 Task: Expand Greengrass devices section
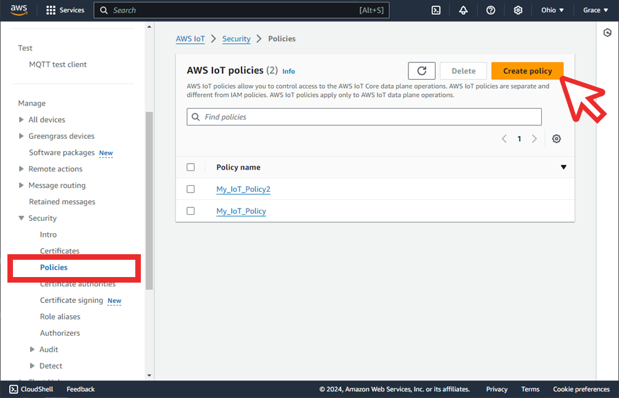click(22, 136)
